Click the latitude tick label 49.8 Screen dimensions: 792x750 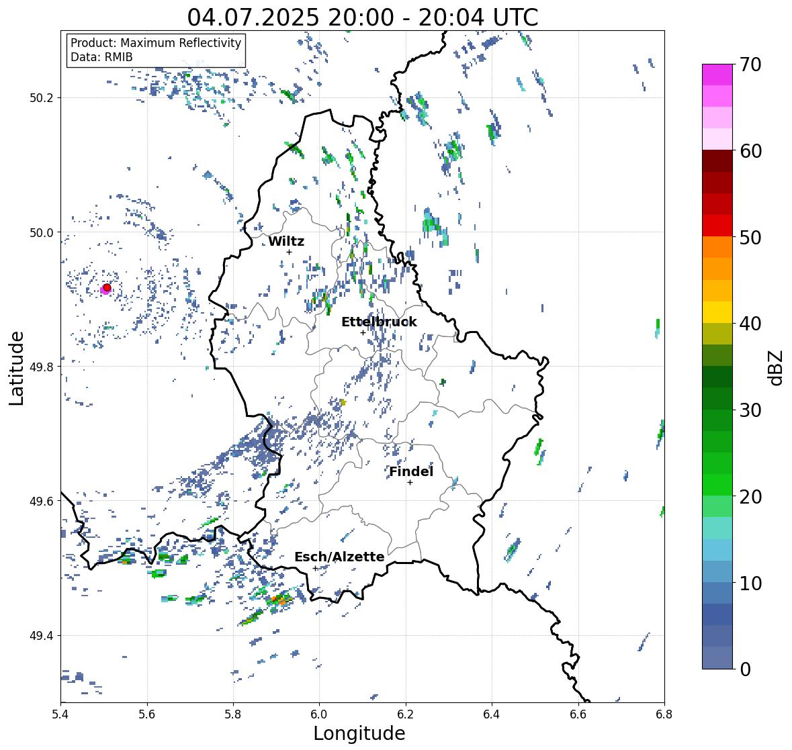pyautogui.click(x=42, y=367)
